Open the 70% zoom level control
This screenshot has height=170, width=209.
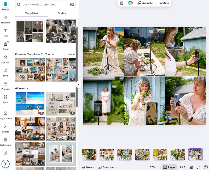(x=153, y=167)
